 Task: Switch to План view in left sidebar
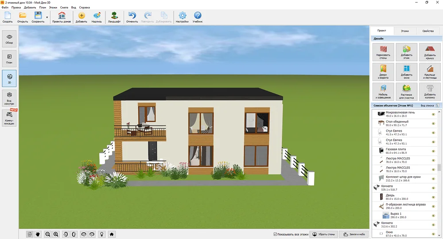click(x=9, y=59)
